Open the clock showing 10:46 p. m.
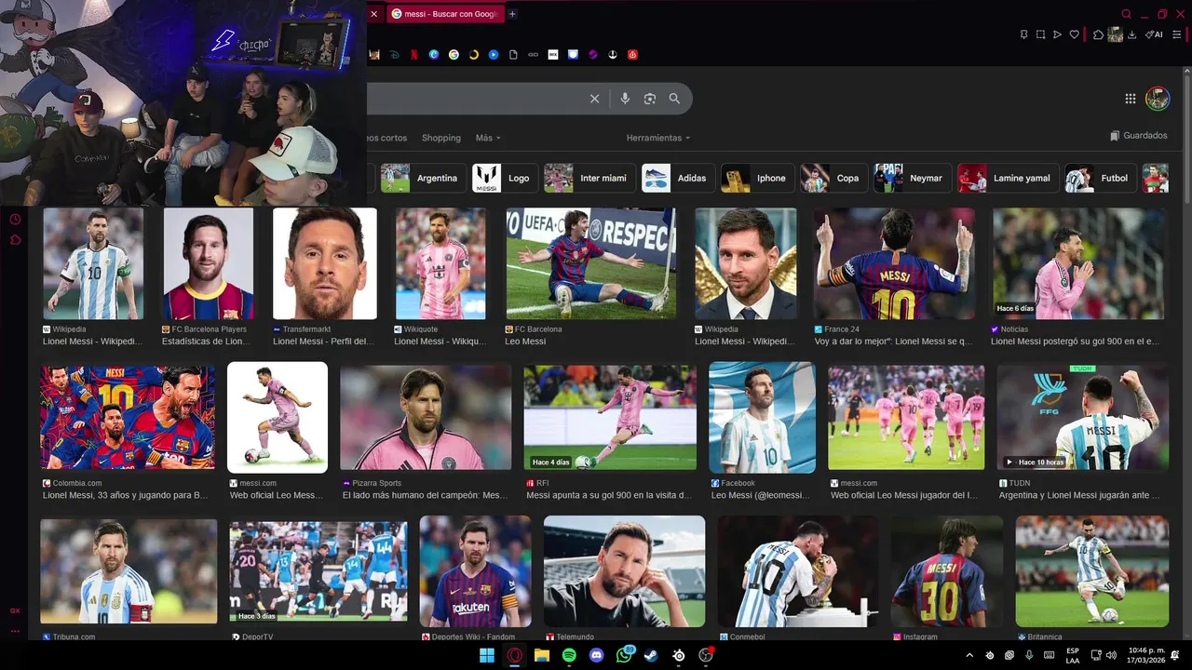The width and height of the screenshot is (1192, 670). pos(1147,655)
